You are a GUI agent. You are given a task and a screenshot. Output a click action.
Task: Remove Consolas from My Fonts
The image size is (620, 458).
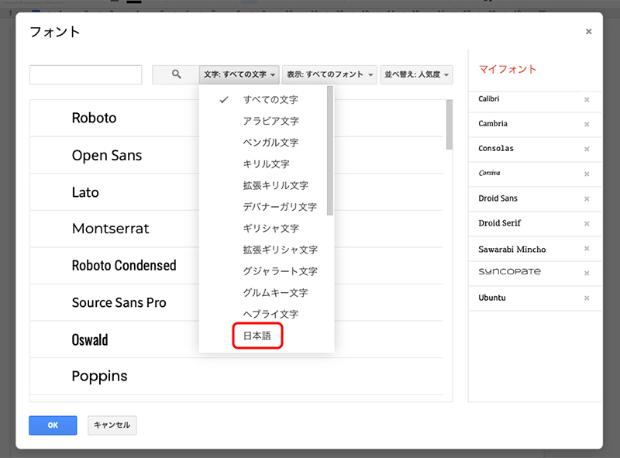[x=587, y=149]
